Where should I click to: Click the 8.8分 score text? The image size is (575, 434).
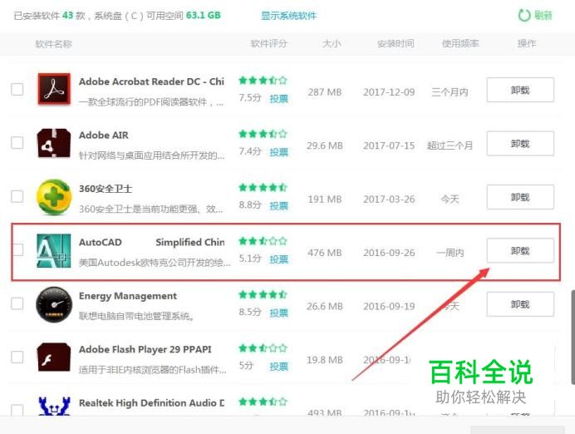(x=250, y=205)
